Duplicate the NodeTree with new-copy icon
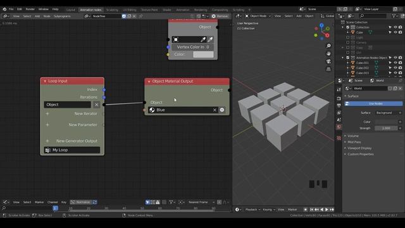Screen dimensions: 405x228 [129, 16]
